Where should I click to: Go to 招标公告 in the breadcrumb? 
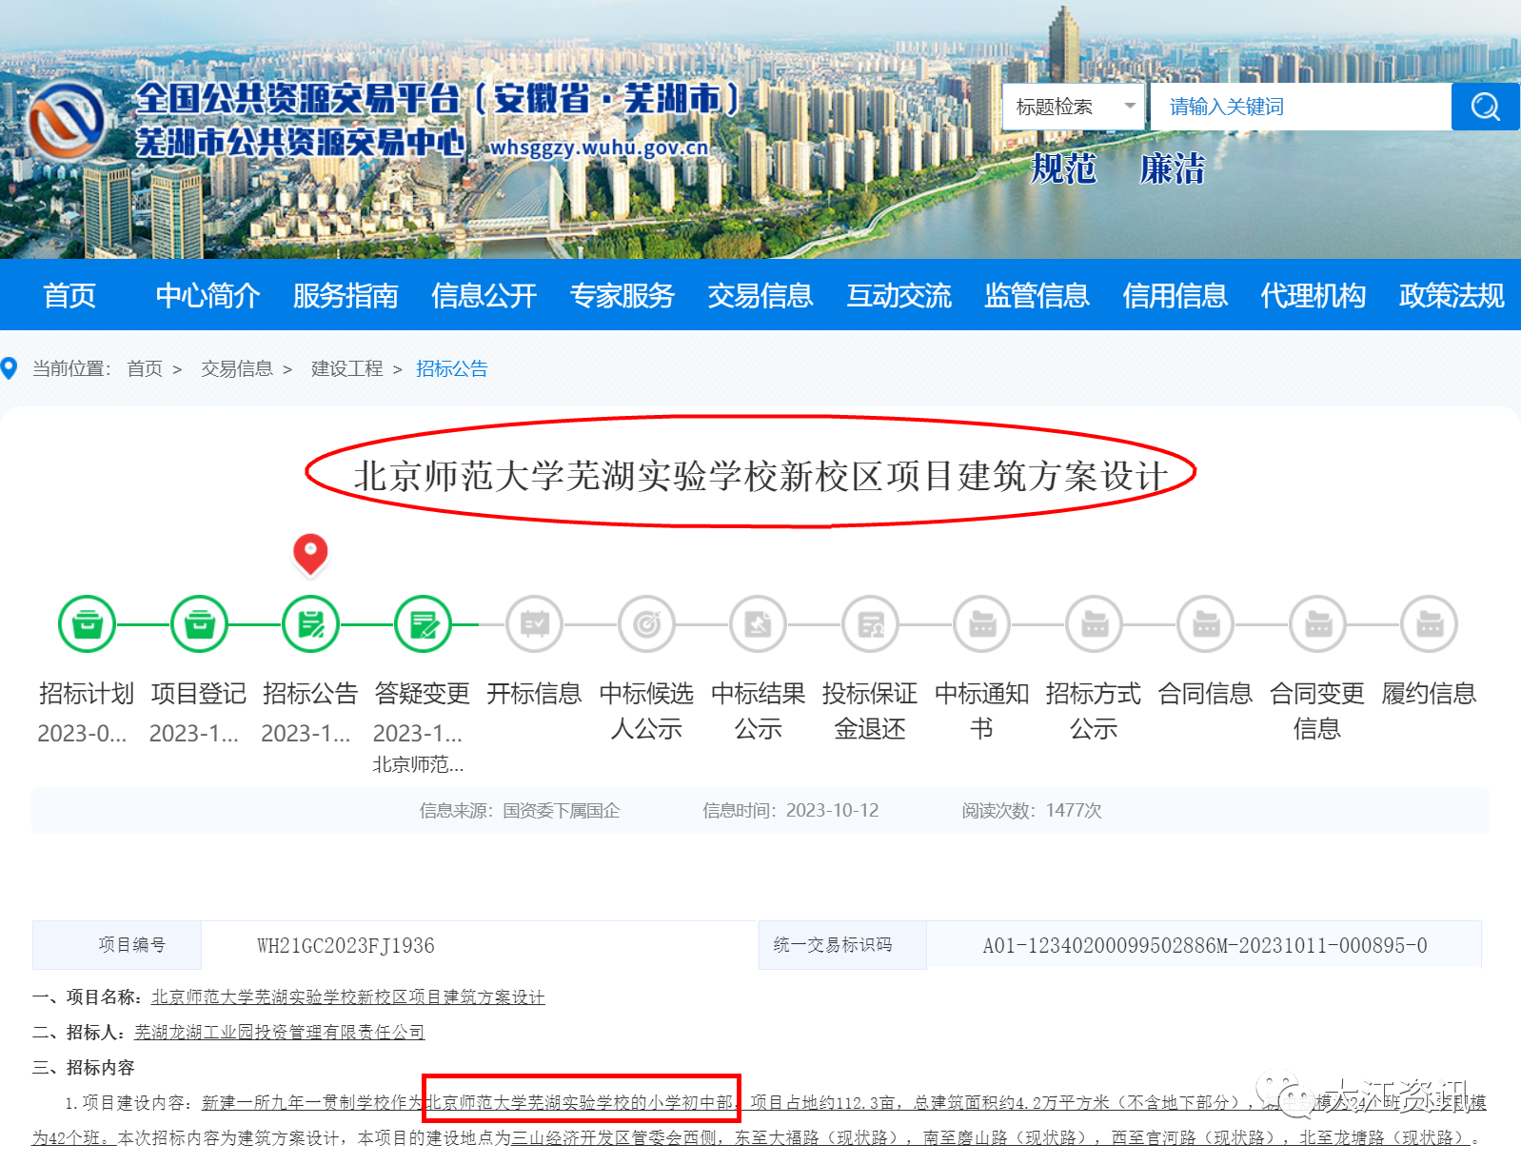coord(452,368)
